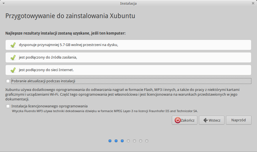
Task: Close the Instalacja window
Action: click(253, 3)
